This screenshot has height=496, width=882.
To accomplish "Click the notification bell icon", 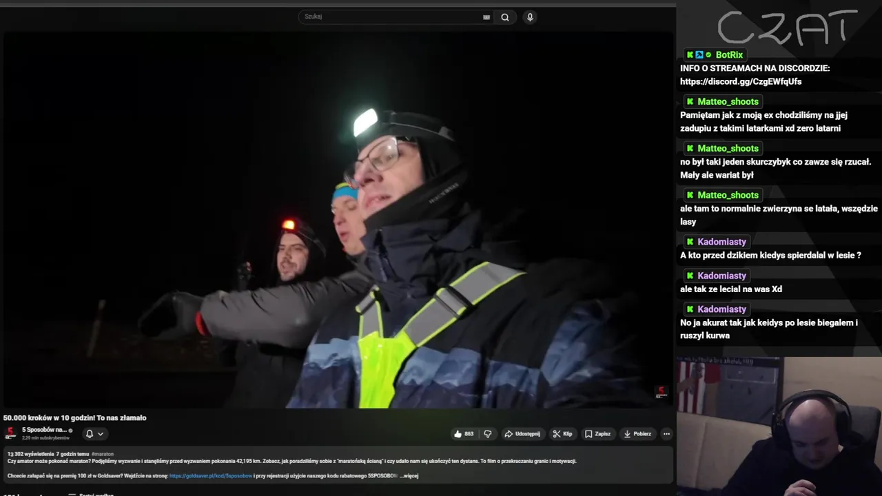I will tap(89, 434).
